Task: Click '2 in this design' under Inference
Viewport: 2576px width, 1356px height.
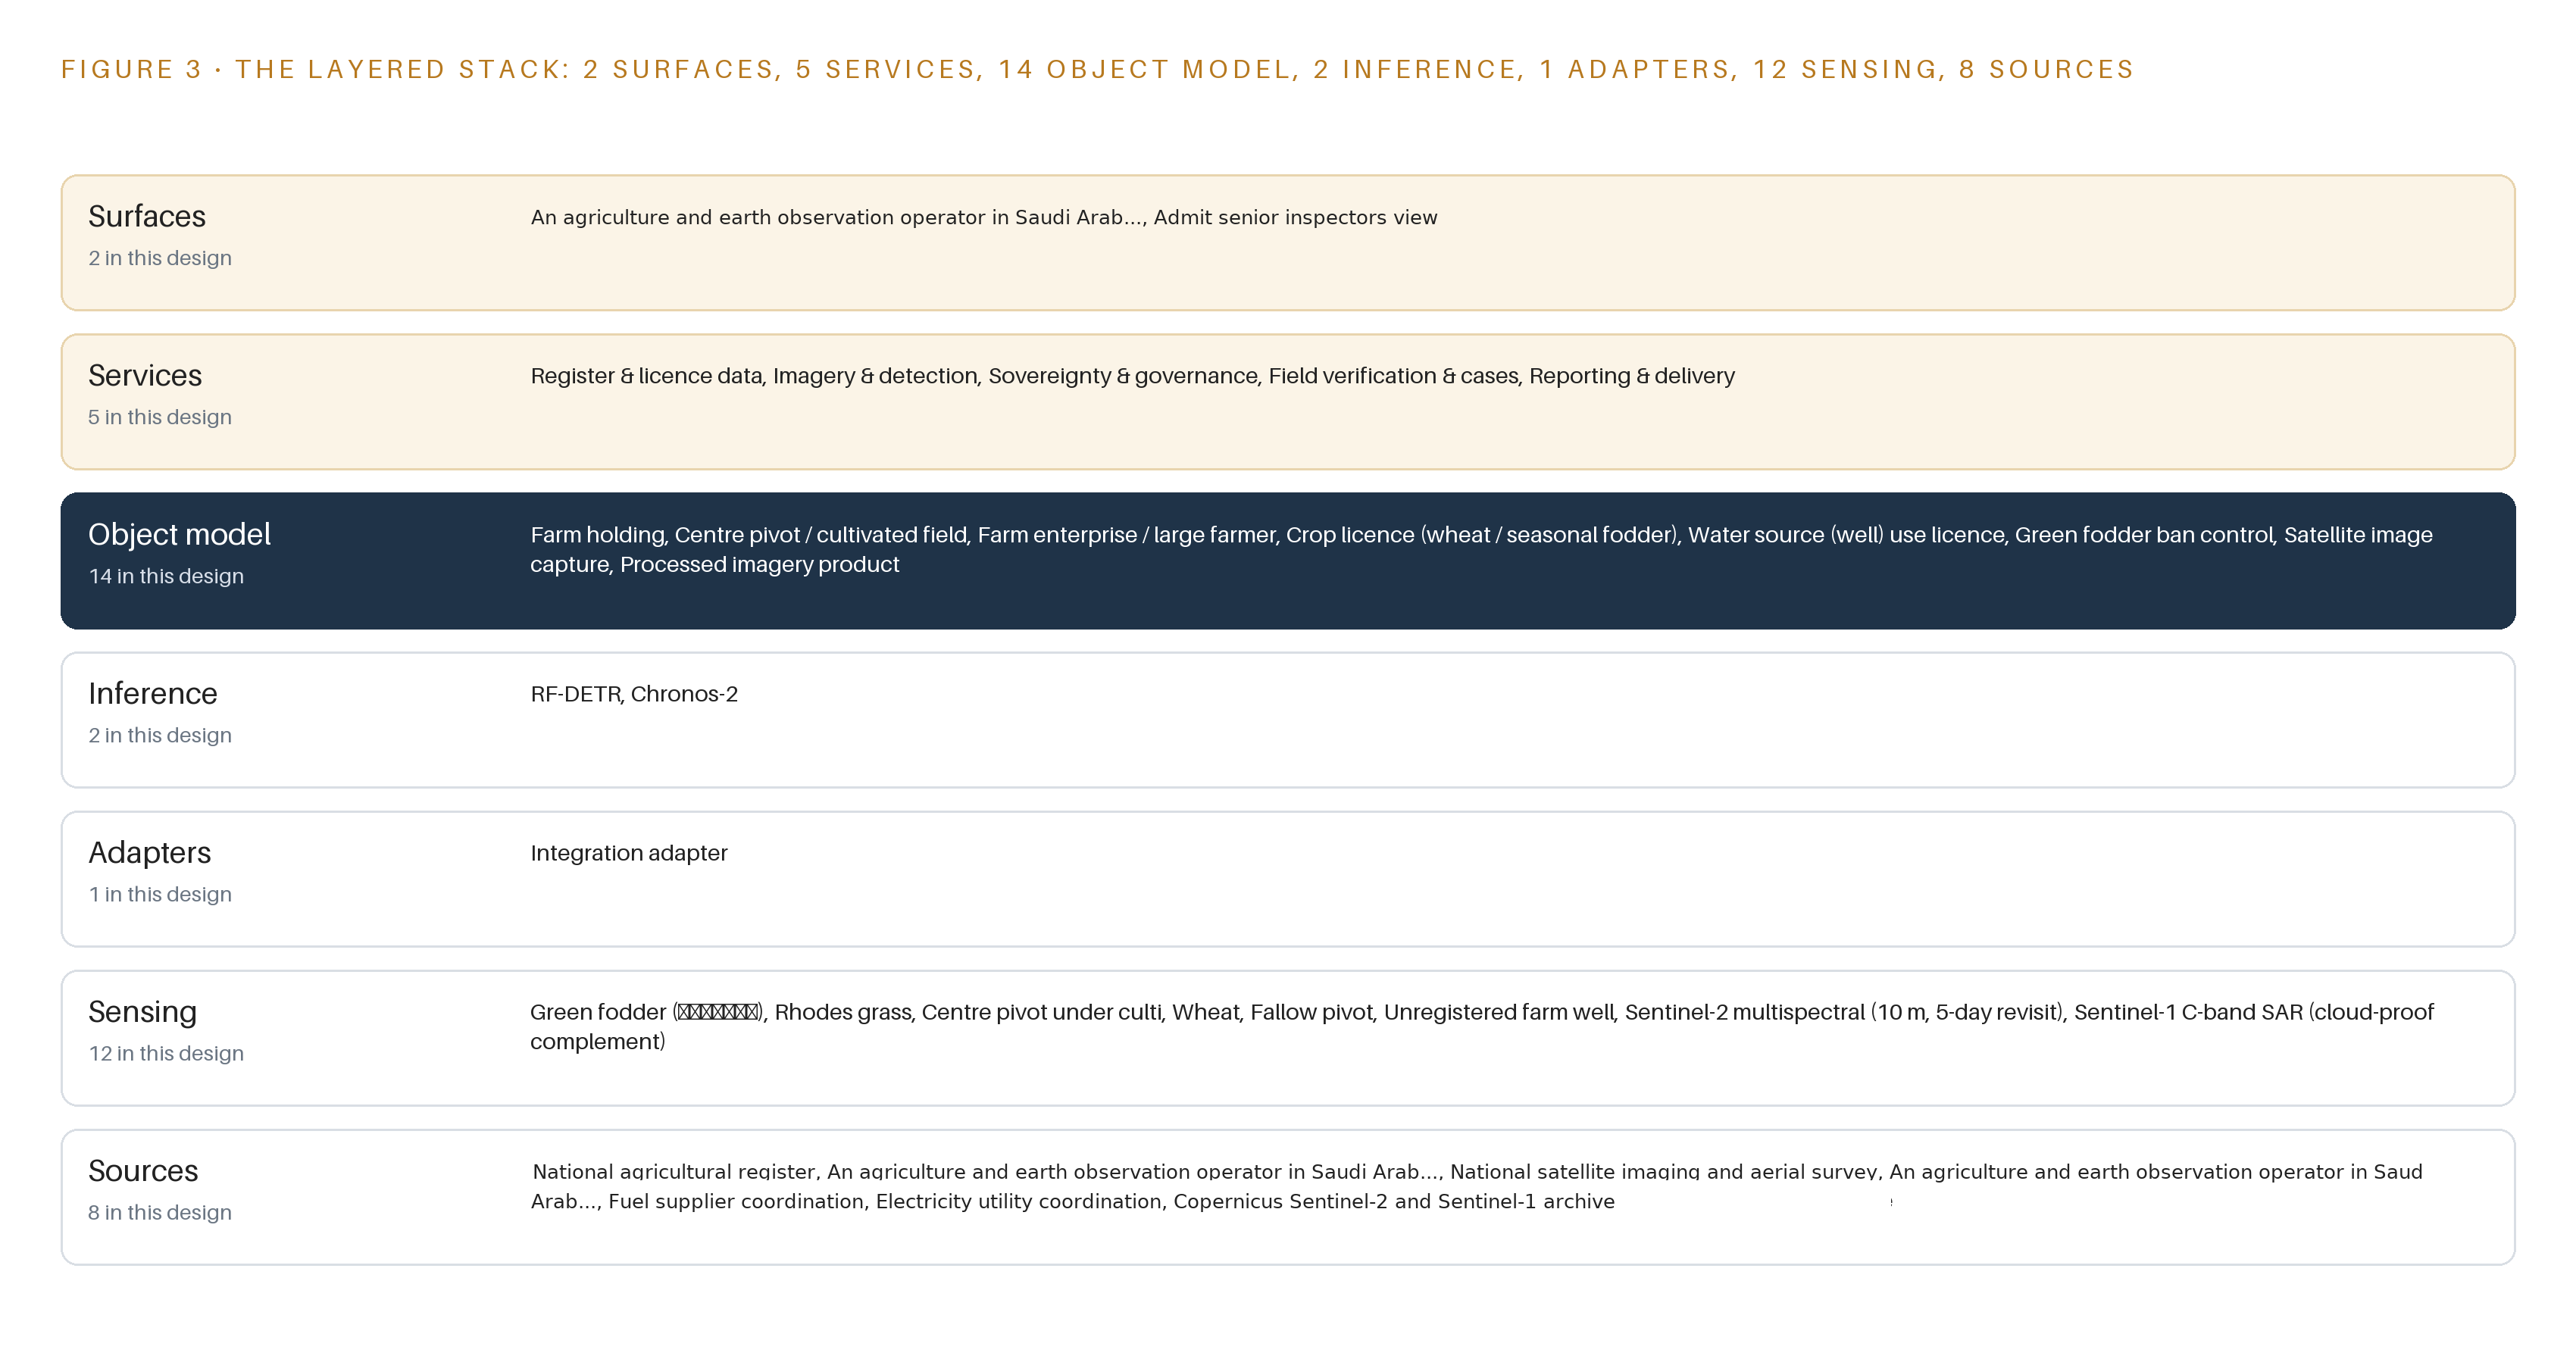Action: click(160, 735)
